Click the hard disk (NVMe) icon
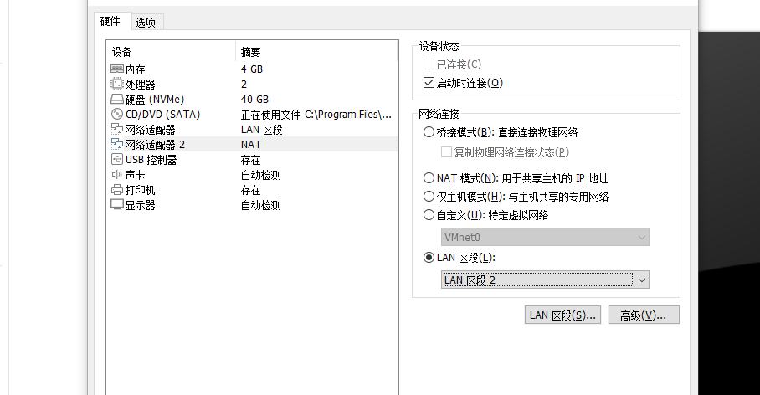The height and width of the screenshot is (395, 760). click(117, 100)
